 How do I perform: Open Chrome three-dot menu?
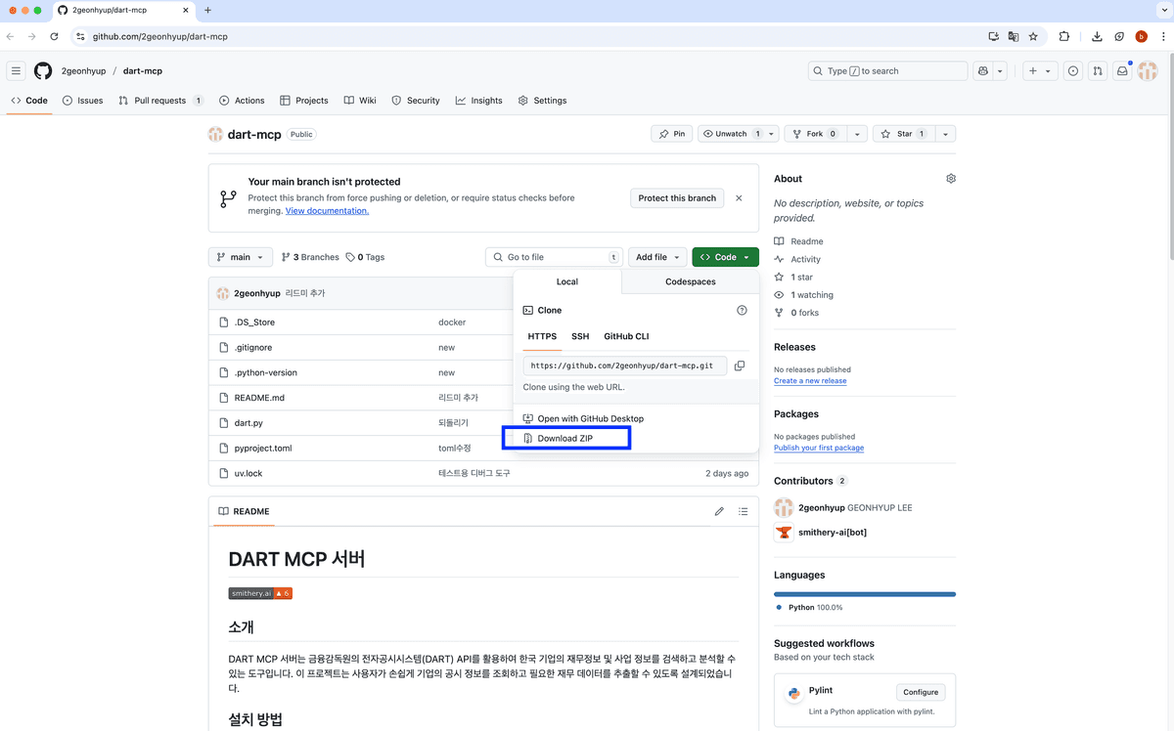coord(1162,36)
